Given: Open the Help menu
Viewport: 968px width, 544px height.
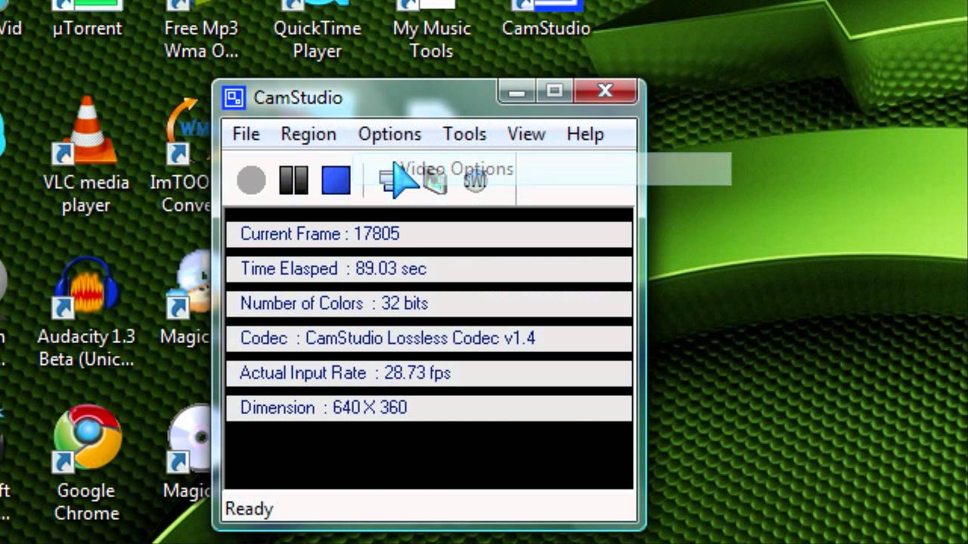Looking at the screenshot, I should (585, 134).
